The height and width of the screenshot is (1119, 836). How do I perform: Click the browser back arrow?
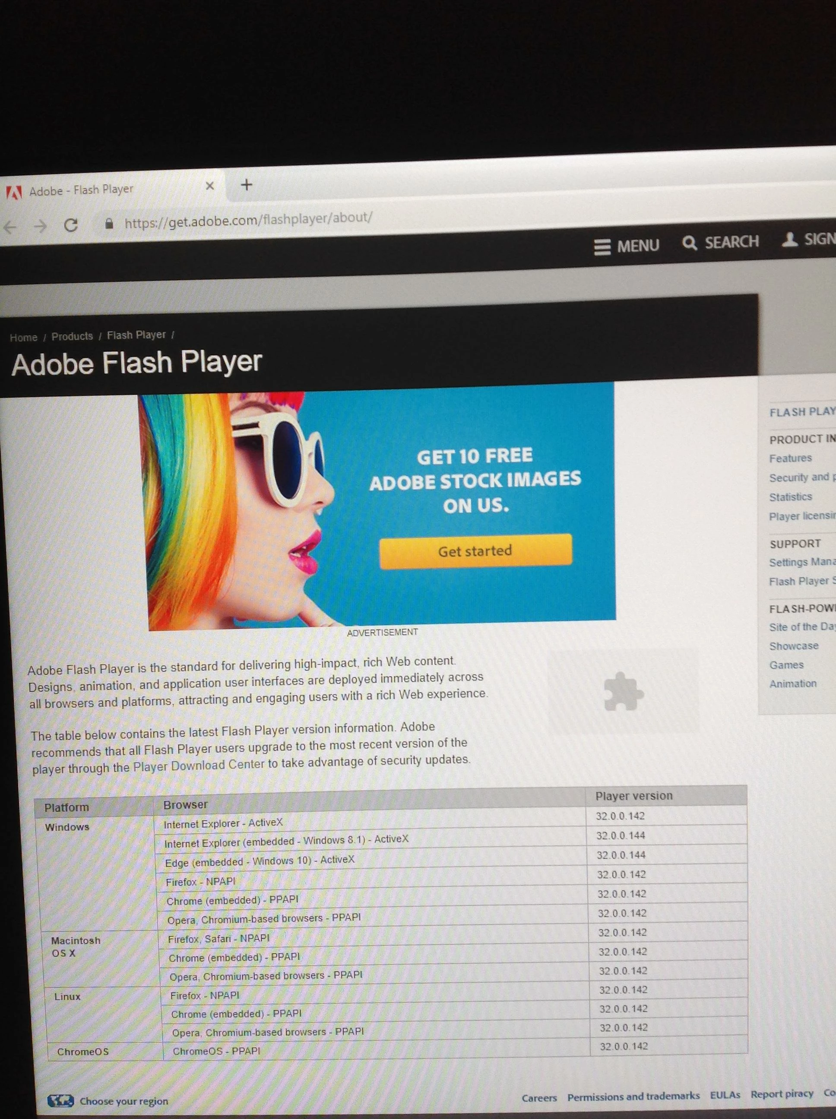tap(10, 227)
